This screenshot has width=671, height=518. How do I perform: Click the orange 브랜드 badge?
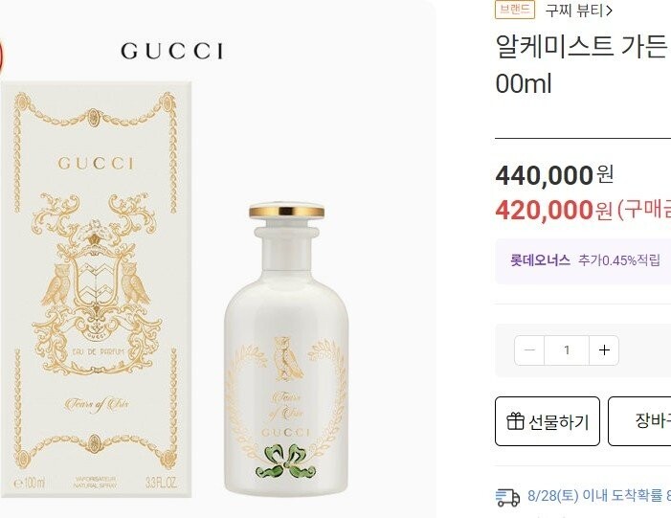[x=515, y=10]
